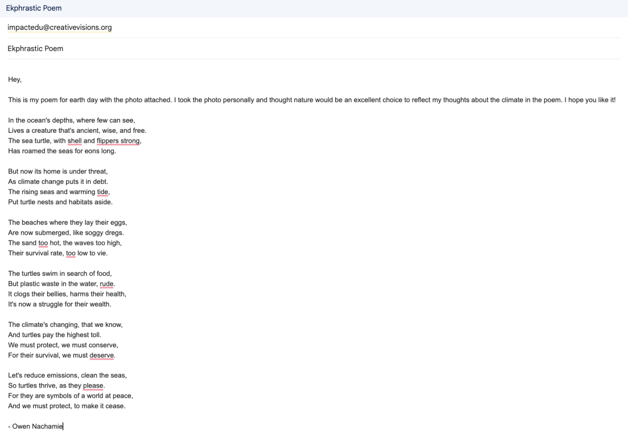Click the line 'And we must protect, to make it cease.'

pos(67,406)
